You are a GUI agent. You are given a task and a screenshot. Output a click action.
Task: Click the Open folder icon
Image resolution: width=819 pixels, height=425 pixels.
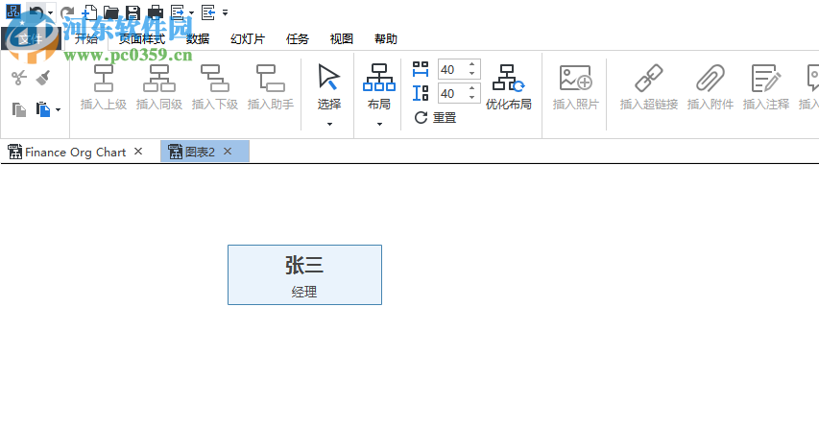pyautogui.click(x=110, y=12)
